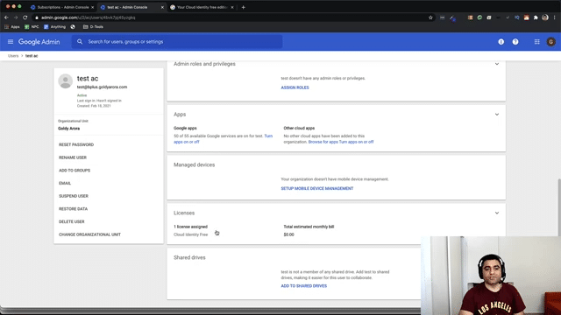Click the search magnifier icon in Admin bar
Screen dimensions: 561x315
point(80,42)
